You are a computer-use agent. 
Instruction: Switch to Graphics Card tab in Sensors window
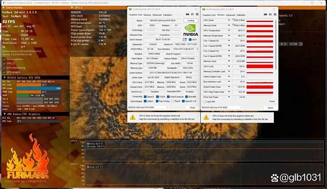pos(209,15)
